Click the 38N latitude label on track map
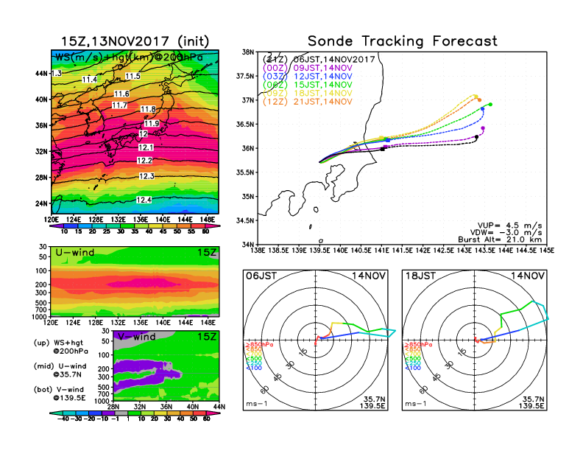The height and width of the screenshot is (451, 583). (x=248, y=52)
